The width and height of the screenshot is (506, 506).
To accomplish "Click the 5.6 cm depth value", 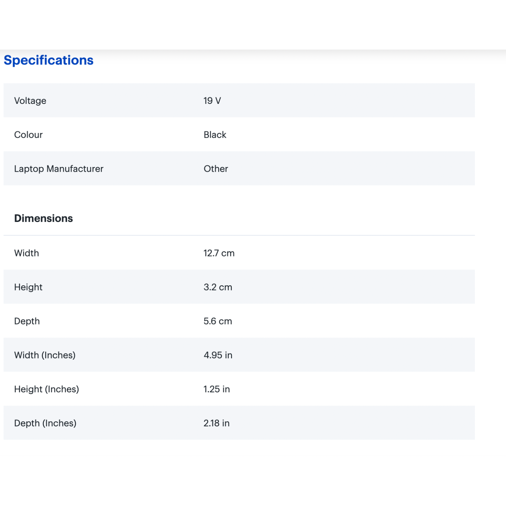I will [218, 321].
